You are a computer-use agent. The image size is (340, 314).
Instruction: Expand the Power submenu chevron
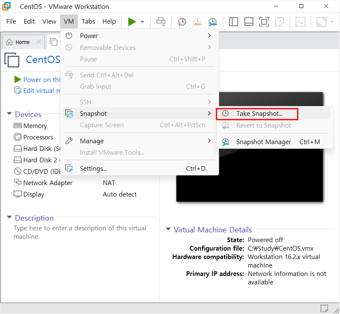click(209, 35)
